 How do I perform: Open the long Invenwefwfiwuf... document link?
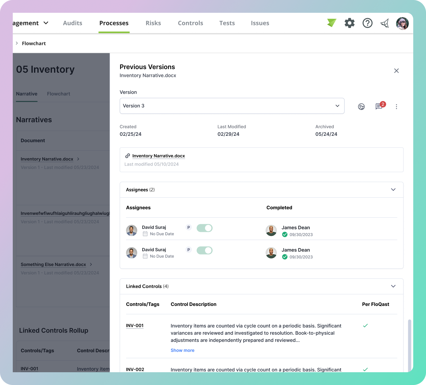pos(65,213)
